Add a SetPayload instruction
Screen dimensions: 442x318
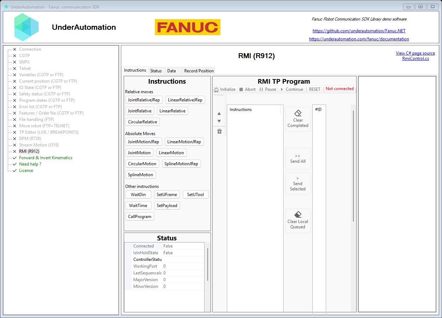pyautogui.click(x=167, y=206)
